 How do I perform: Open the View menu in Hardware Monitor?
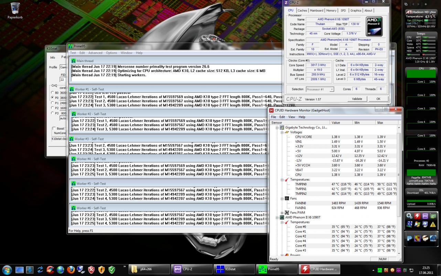pos(292,117)
